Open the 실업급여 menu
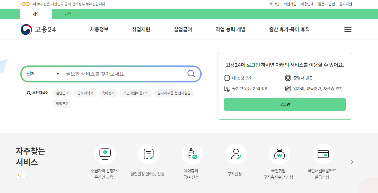The height and width of the screenshot is (193, 378). tap(183, 29)
